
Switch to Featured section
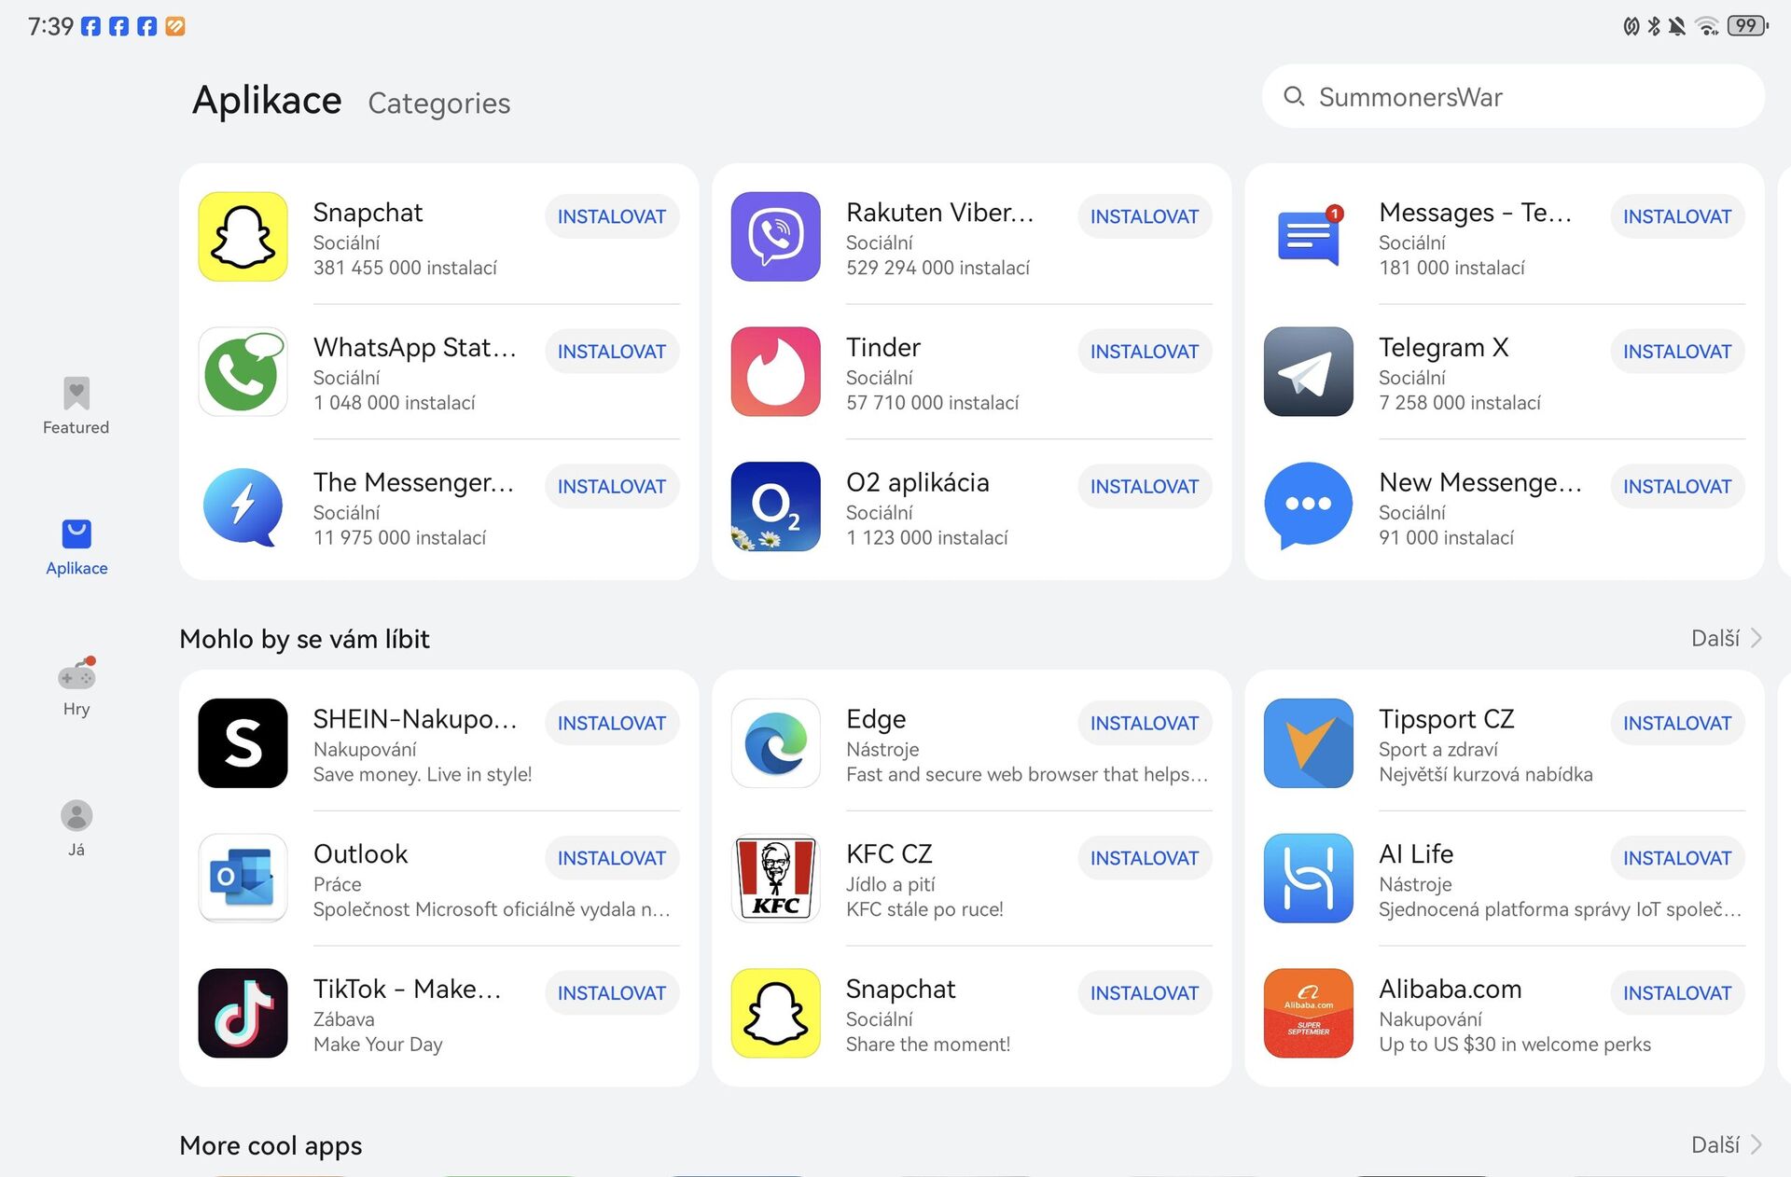point(75,403)
